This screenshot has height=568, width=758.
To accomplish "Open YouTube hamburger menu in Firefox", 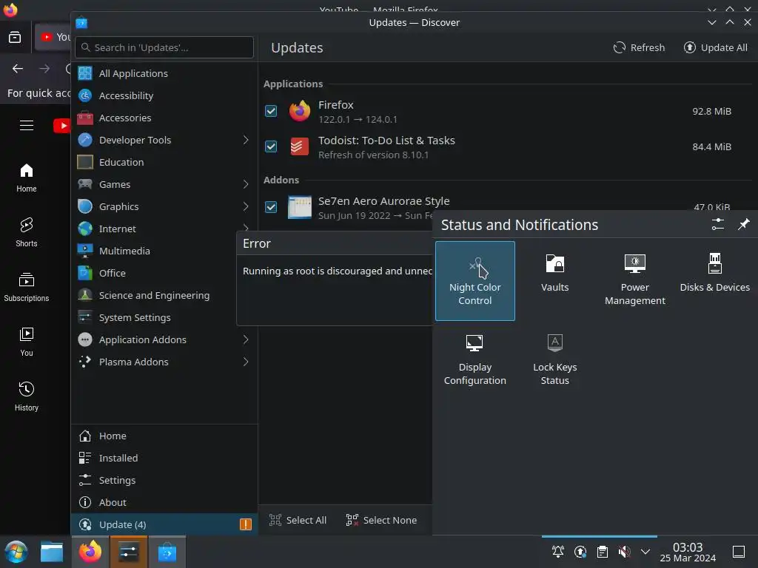I will [x=27, y=126].
